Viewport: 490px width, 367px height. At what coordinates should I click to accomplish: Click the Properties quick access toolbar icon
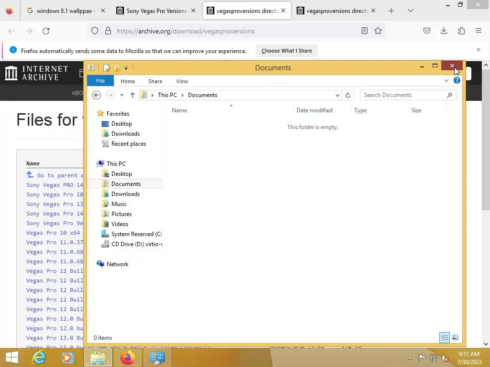(107, 68)
